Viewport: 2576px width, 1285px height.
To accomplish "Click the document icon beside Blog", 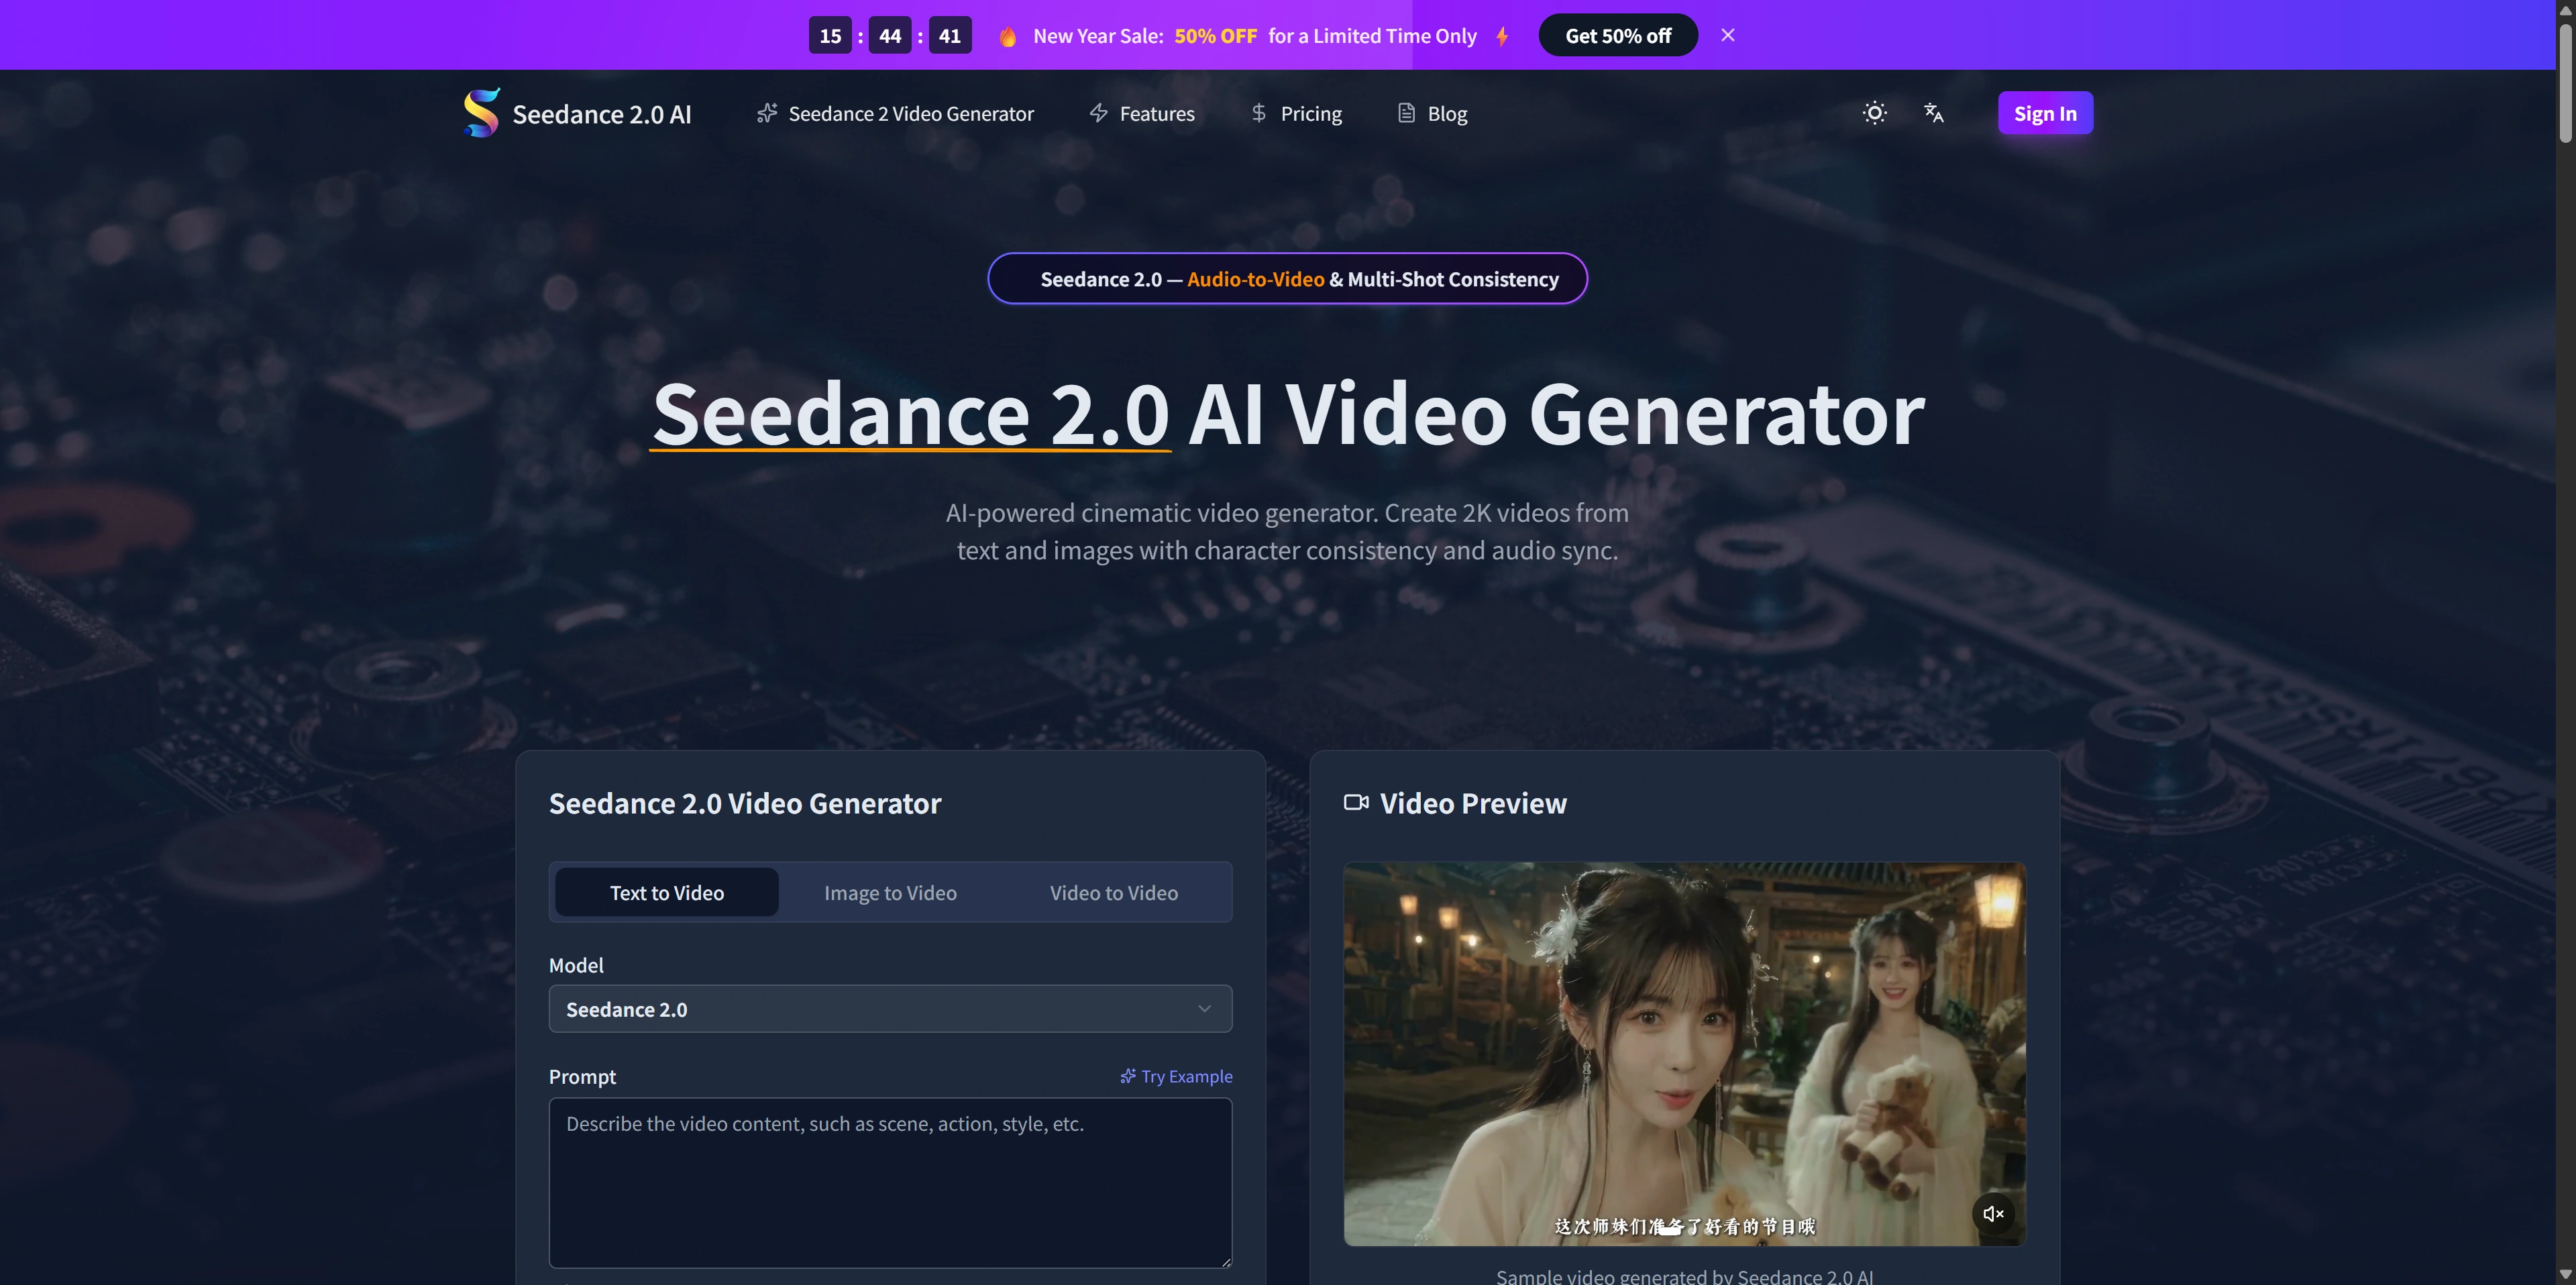I will (1406, 113).
